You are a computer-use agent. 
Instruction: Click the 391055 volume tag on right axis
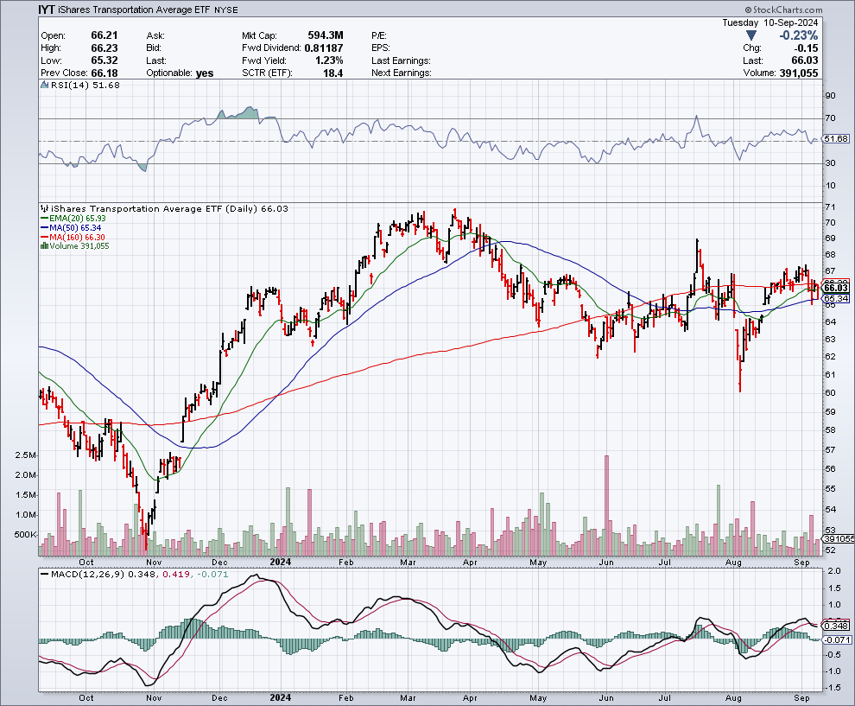[839, 538]
